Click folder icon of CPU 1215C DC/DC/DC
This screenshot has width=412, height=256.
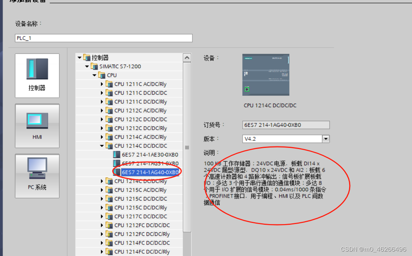pos(109,198)
